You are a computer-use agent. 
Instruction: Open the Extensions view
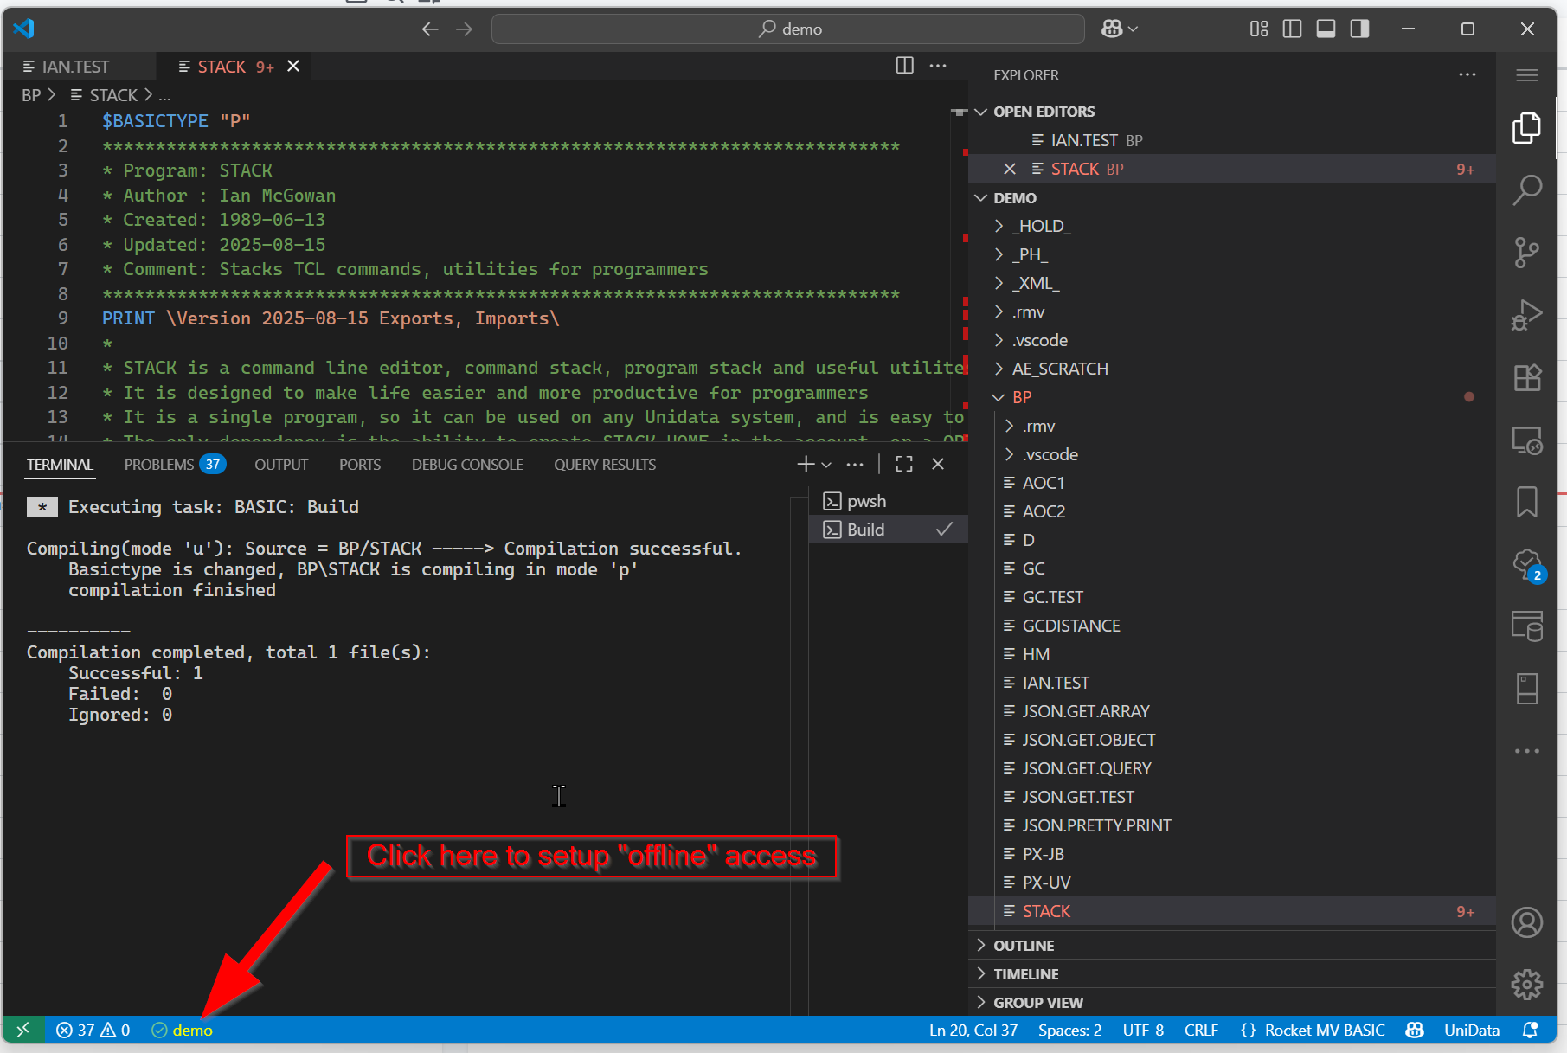pyautogui.click(x=1528, y=377)
